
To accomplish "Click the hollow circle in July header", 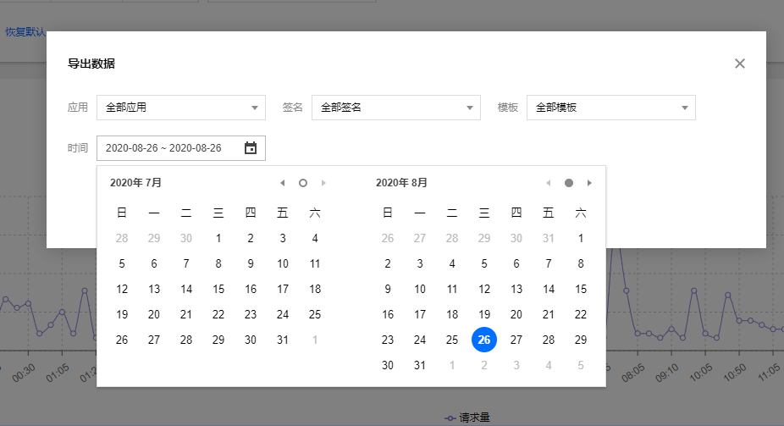I will pyautogui.click(x=303, y=183).
